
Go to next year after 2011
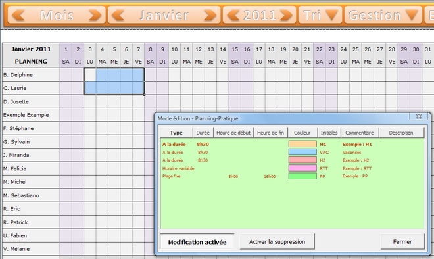(286, 15)
